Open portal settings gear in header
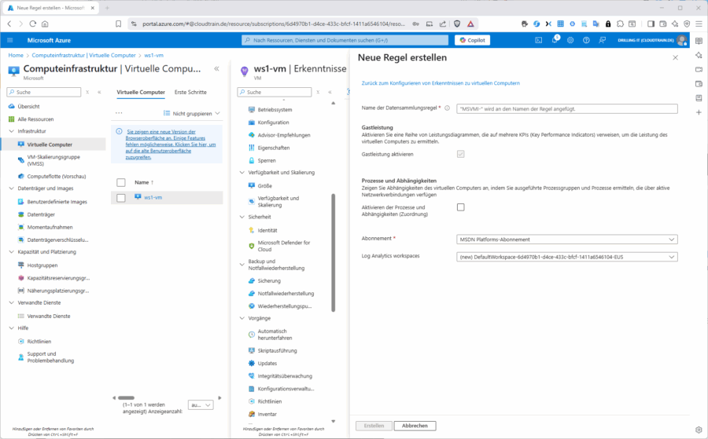Image resolution: width=708 pixels, height=439 pixels. tap(570, 40)
